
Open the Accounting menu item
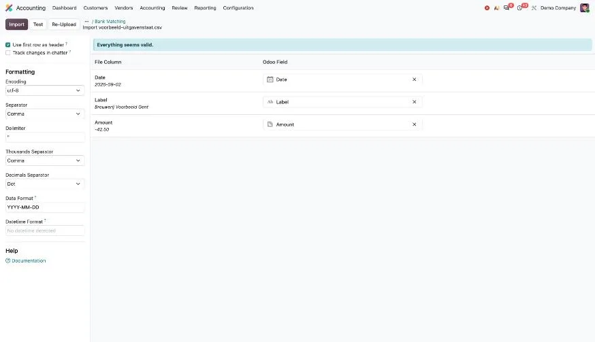click(152, 8)
